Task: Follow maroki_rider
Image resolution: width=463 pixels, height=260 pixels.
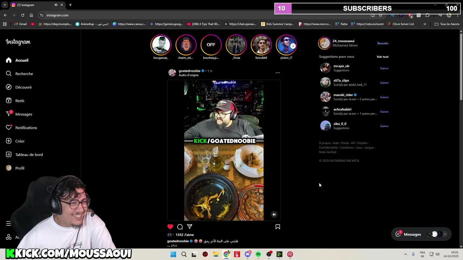Action: pyautogui.click(x=384, y=97)
